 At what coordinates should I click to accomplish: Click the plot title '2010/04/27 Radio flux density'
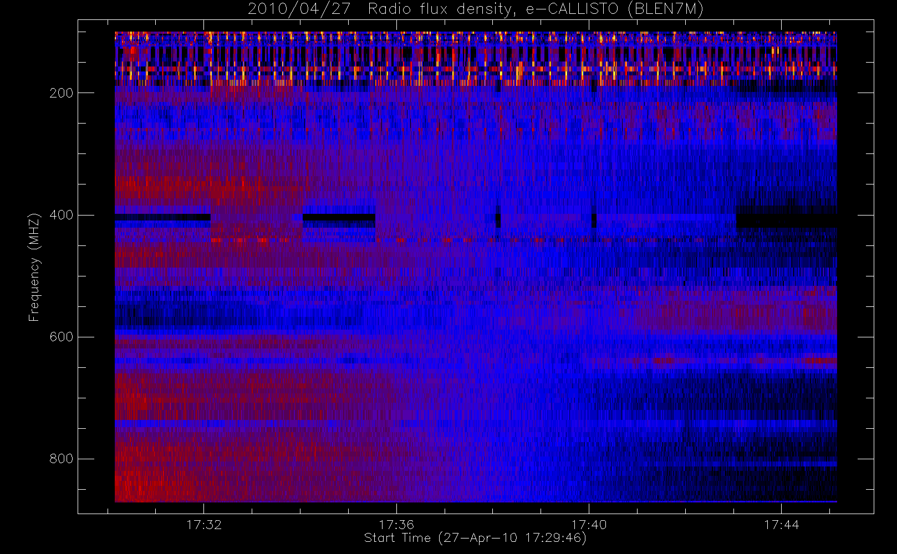[x=476, y=9]
